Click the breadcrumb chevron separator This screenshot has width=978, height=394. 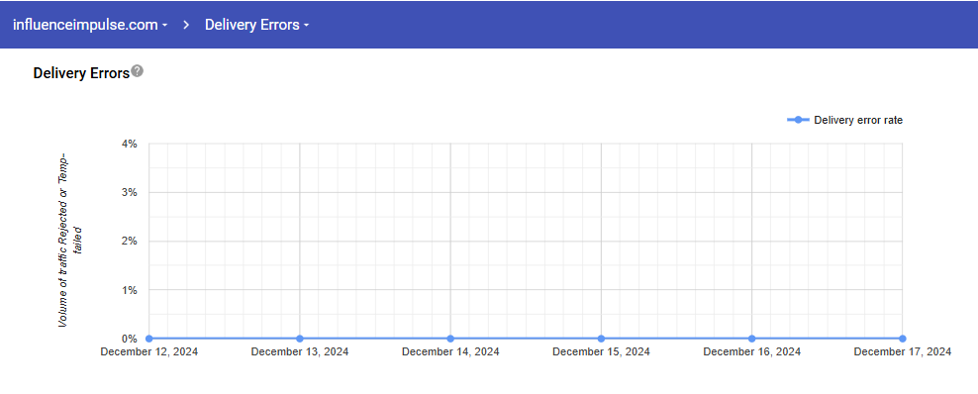pos(186,25)
